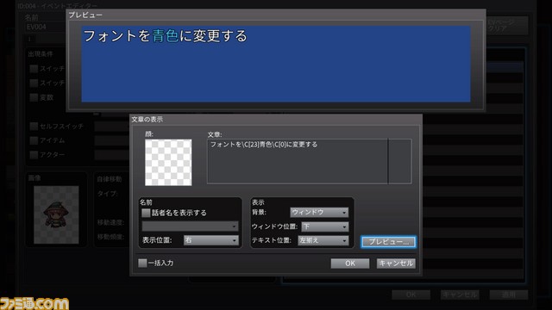The image size is (552, 310).
Task: Toggle the first スイッチ condition checkbox
Action: (x=34, y=69)
